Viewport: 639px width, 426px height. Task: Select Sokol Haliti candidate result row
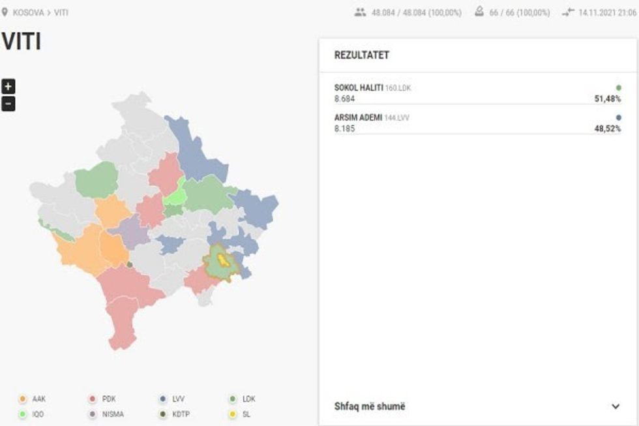pyautogui.click(x=477, y=93)
